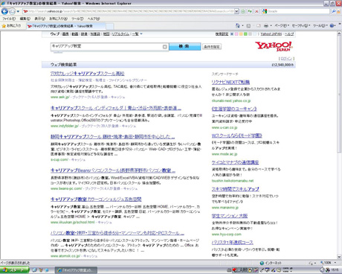
Task: Open result 静岡キャリアアップスクール
Action: click(x=112, y=137)
